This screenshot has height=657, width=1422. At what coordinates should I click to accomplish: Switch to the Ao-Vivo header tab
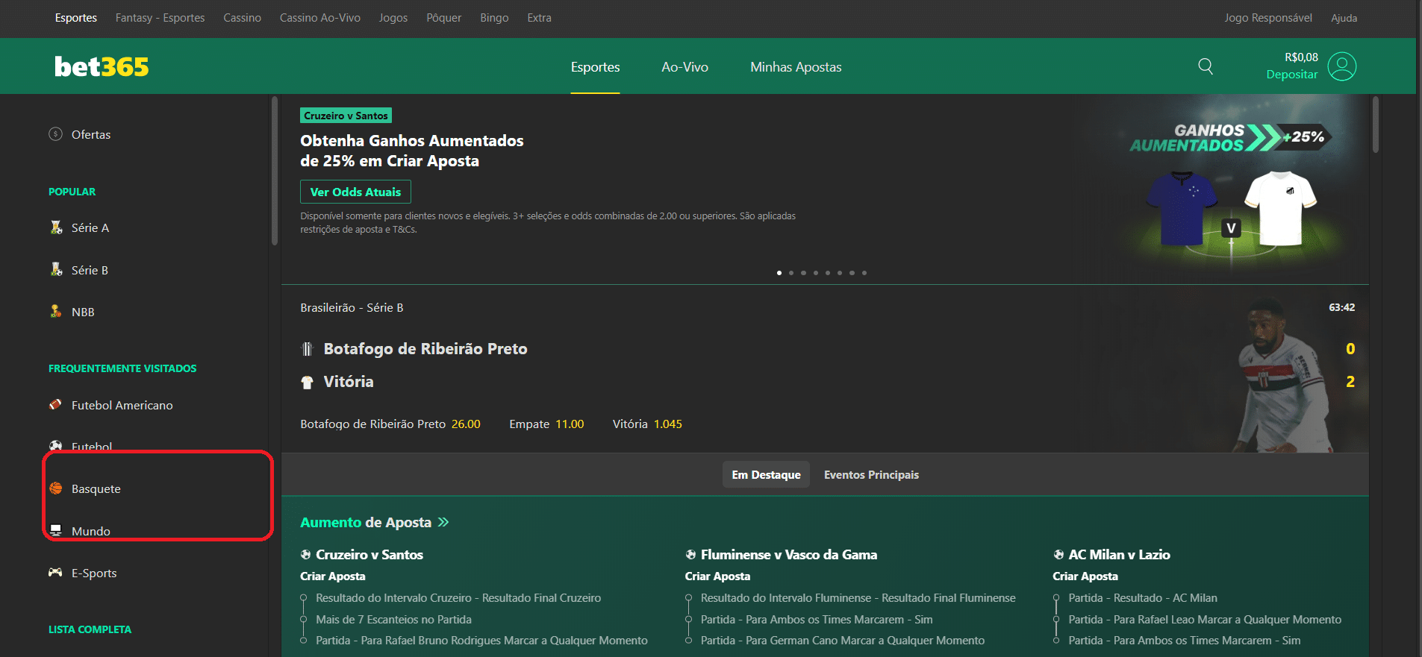[x=685, y=67]
